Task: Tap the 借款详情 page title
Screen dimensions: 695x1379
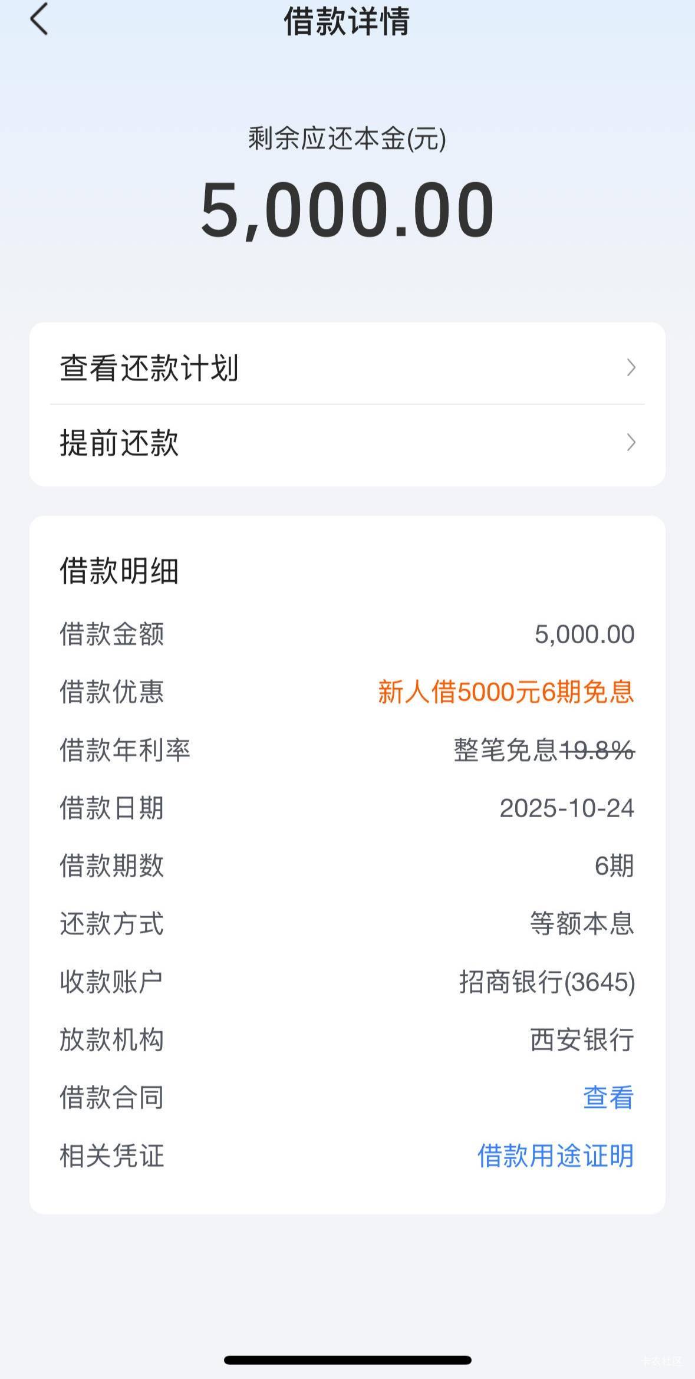Action: [x=347, y=21]
